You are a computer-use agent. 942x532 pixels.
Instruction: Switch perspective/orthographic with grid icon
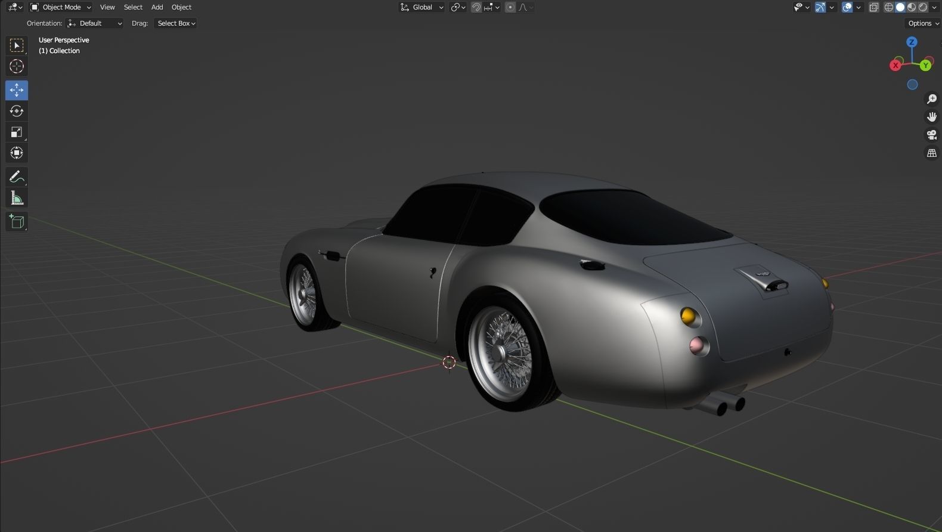[931, 153]
